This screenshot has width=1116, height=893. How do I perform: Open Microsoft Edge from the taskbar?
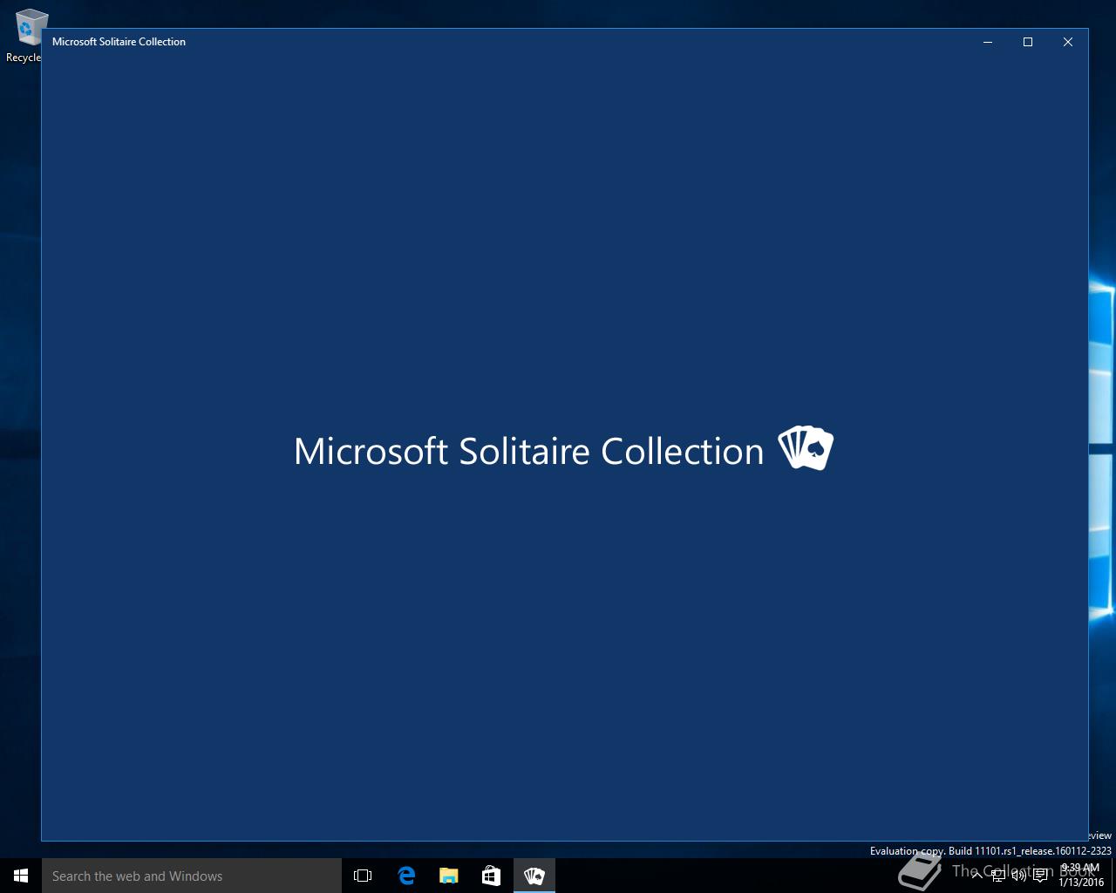[406, 876]
